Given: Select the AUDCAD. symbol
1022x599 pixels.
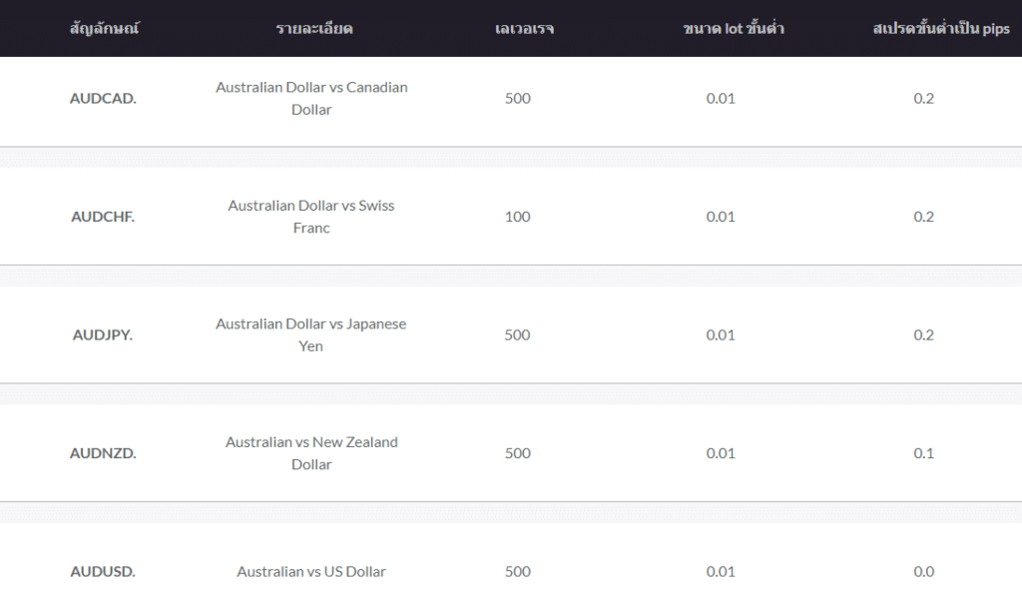Looking at the screenshot, I should pyautogui.click(x=103, y=99).
